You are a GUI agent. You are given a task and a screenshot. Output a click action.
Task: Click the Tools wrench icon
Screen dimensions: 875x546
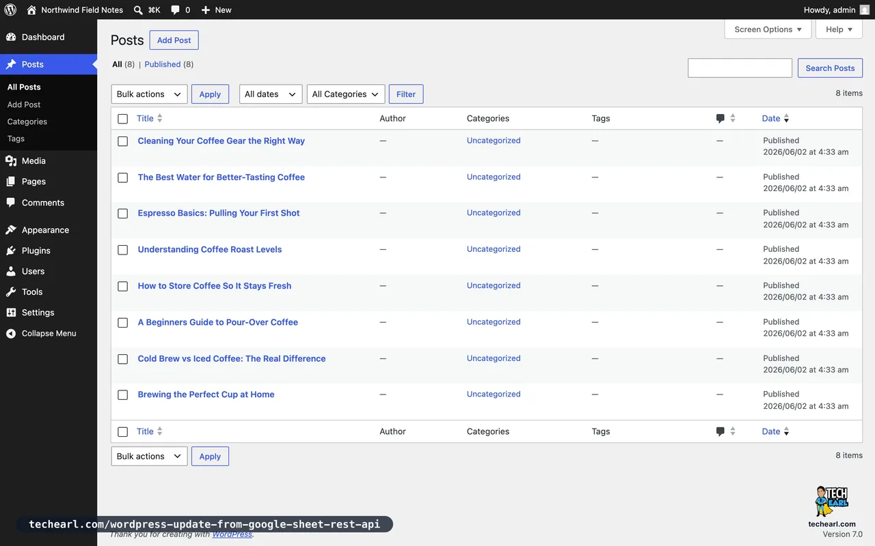coord(11,291)
